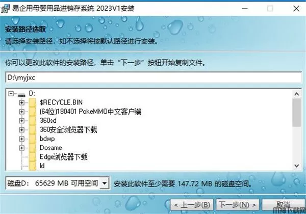Click the folder list scroll down arrow

(297, 166)
